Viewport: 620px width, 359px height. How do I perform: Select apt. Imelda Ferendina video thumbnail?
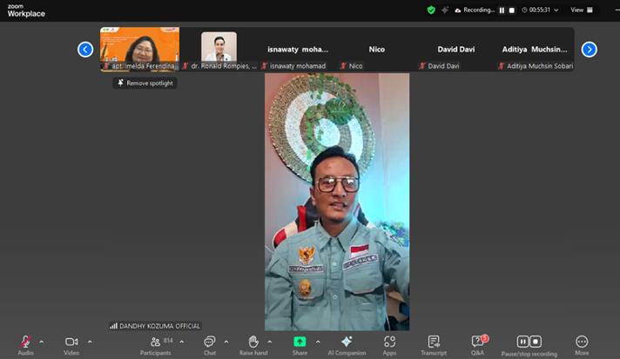point(139,49)
